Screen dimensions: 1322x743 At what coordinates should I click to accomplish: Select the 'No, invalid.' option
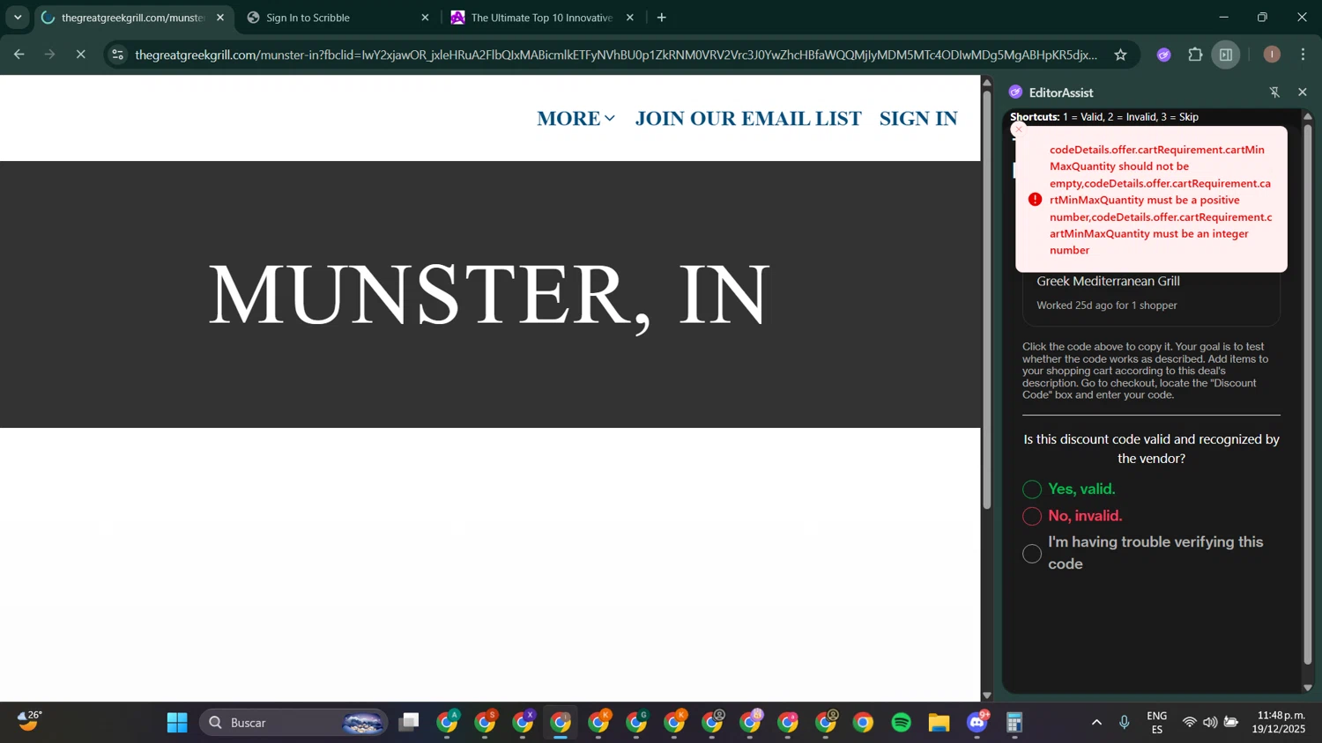click(x=1032, y=516)
